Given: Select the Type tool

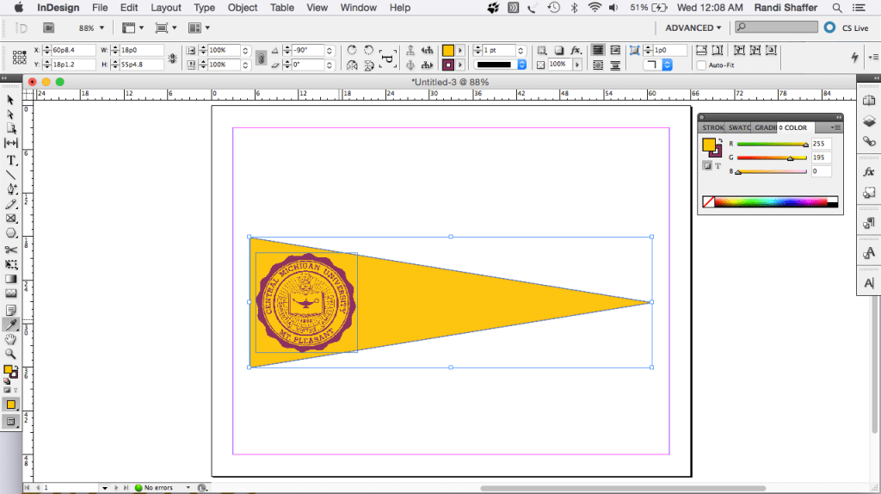Looking at the screenshot, I should coord(10,161).
